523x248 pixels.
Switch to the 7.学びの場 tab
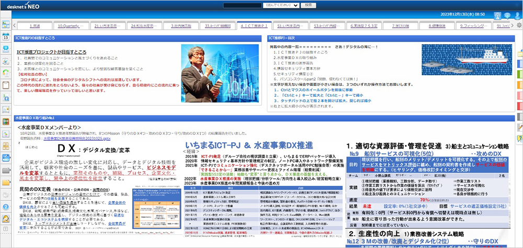click(x=401, y=25)
